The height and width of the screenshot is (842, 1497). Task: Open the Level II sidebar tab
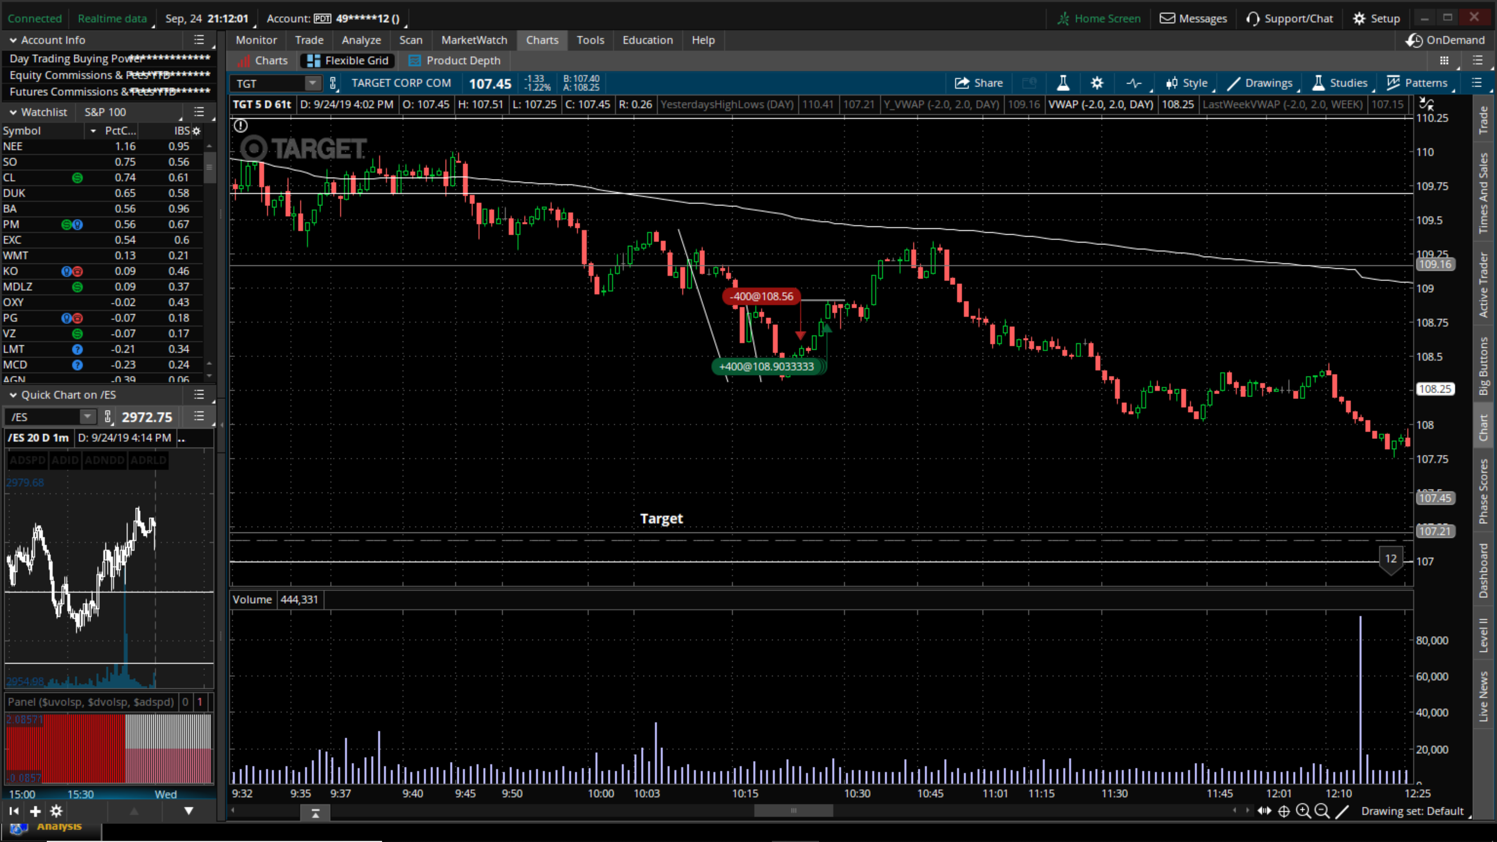tap(1484, 635)
